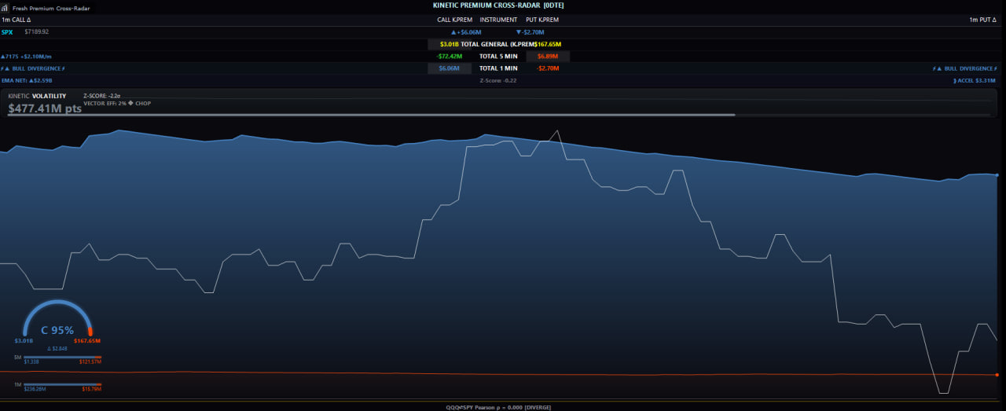Click the 1M call/put ratio bar
The height and width of the screenshot is (411, 1006).
62,384
